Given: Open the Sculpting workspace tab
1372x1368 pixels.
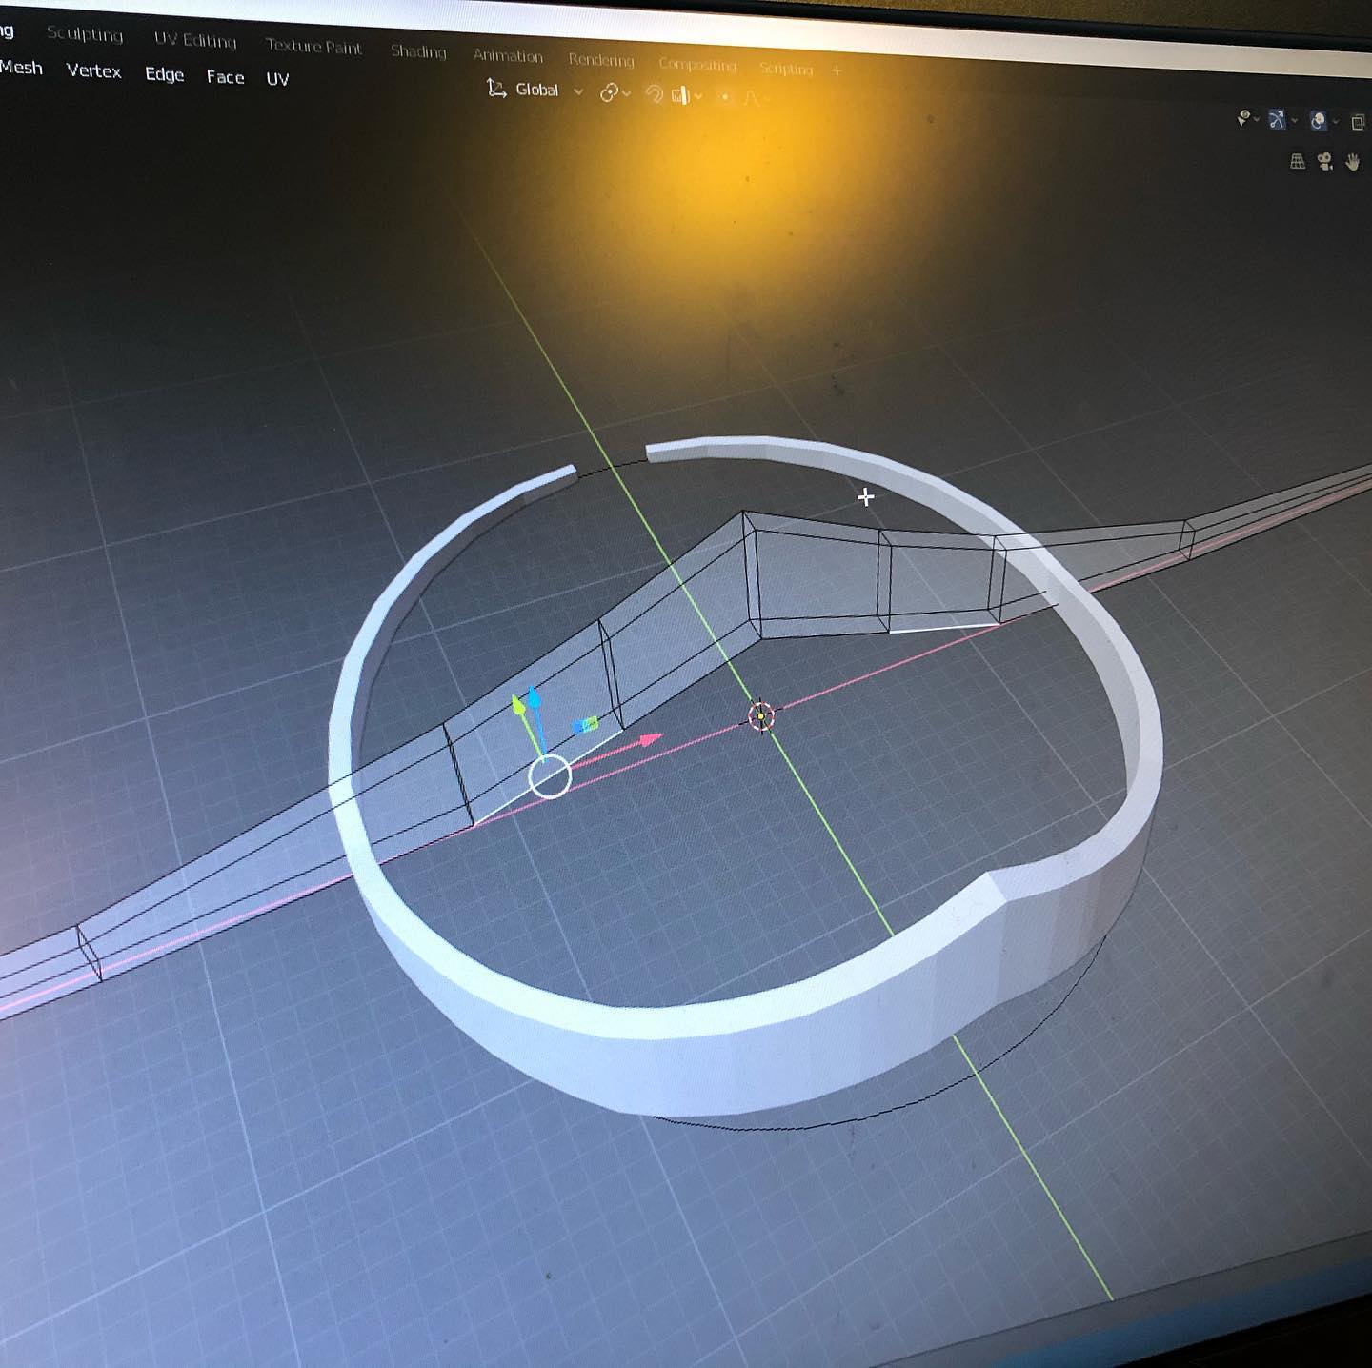Looking at the screenshot, I should point(85,34).
